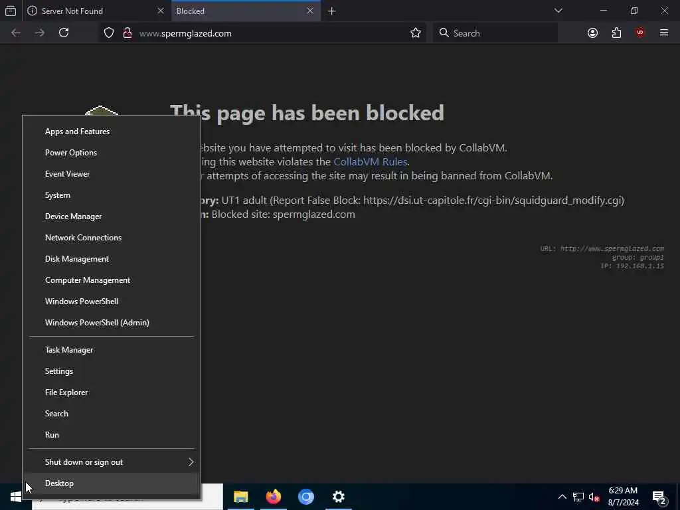Screen dimensions: 680x510
Task: Open Windows PowerShell (Admin) entry
Action: point(112,322)
